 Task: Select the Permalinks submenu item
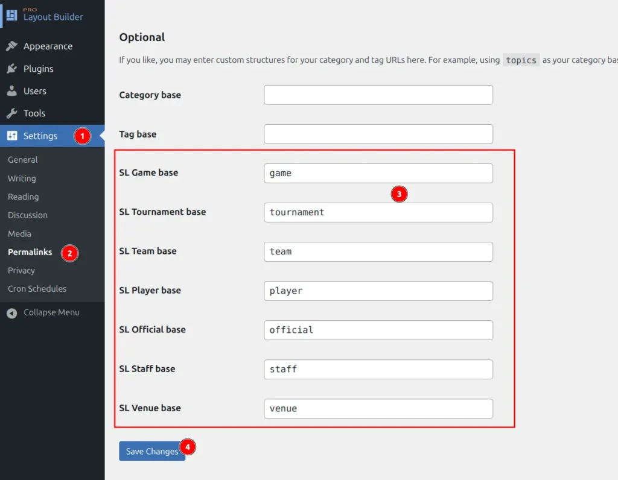(30, 252)
